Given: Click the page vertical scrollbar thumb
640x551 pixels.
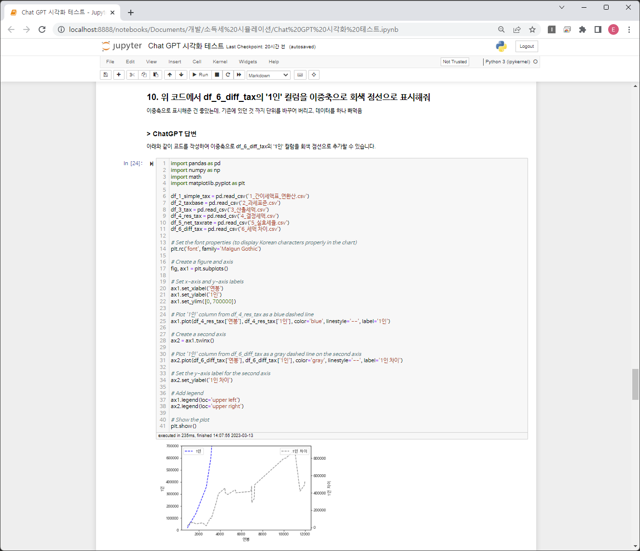Looking at the screenshot, I should (x=635, y=384).
